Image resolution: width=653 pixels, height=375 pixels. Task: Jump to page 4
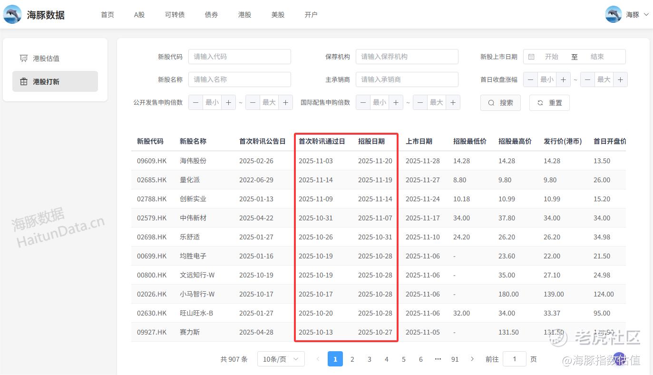pyautogui.click(x=387, y=359)
